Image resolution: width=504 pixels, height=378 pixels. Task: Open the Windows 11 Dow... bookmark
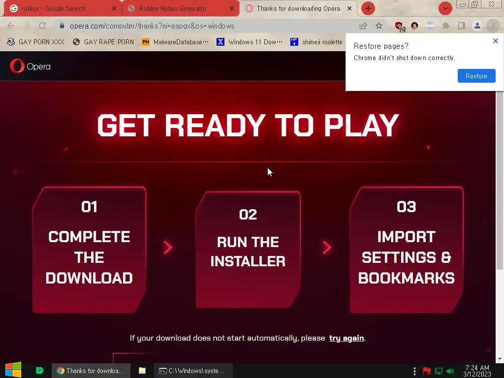tap(250, 42)
